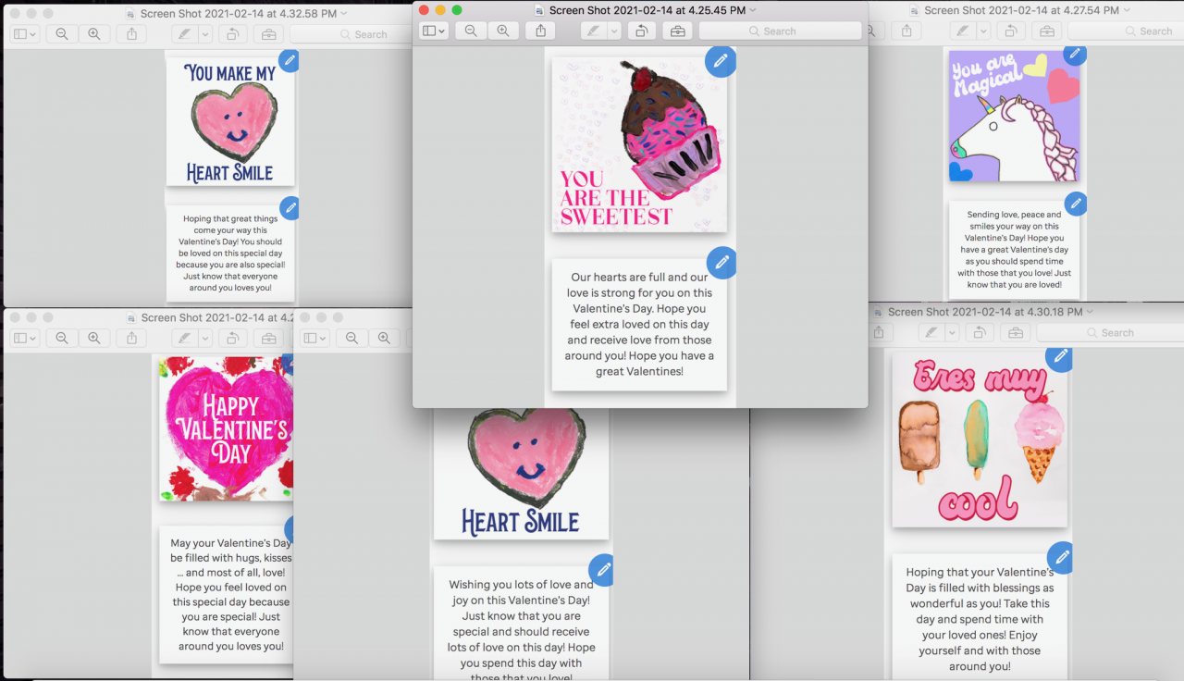This screenshot has width=1184, height=681.
Task: Toggle Highlight in Happy Valentine's Day card window
Action: tap(185, 338)
